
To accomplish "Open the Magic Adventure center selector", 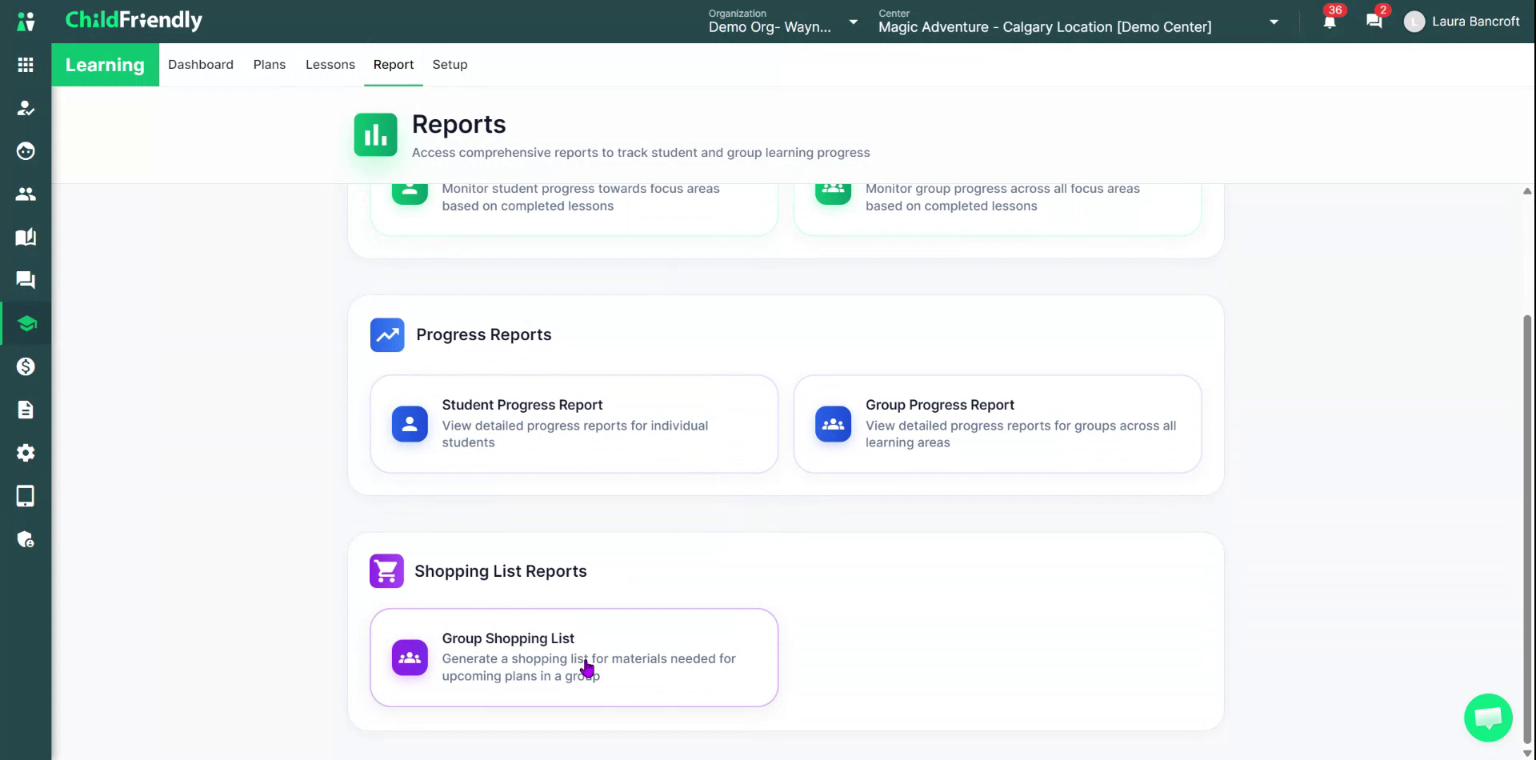I will click(x=1079, y=22).
